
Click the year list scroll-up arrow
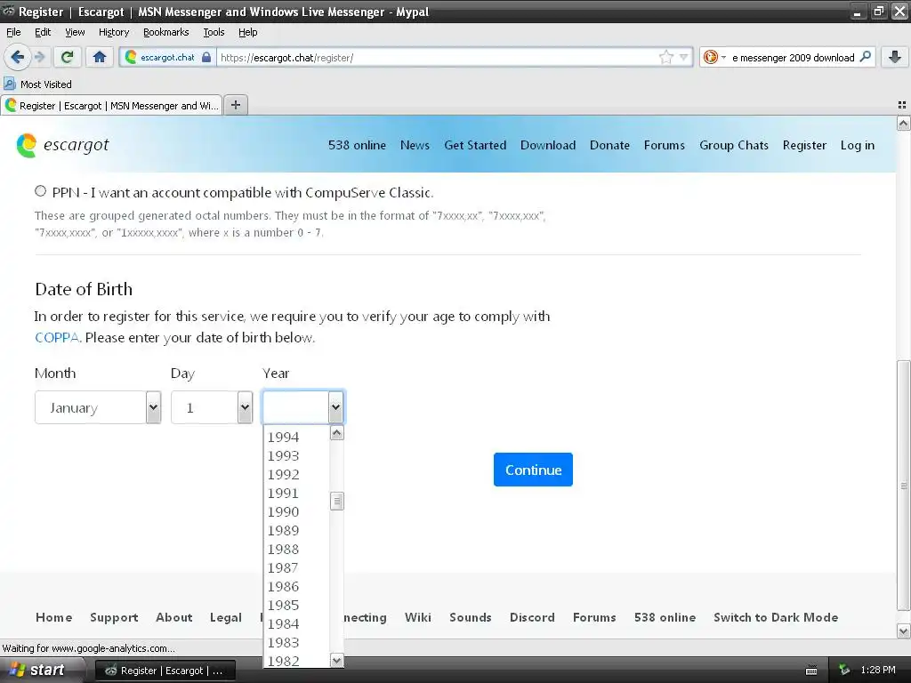click(337, 433)
